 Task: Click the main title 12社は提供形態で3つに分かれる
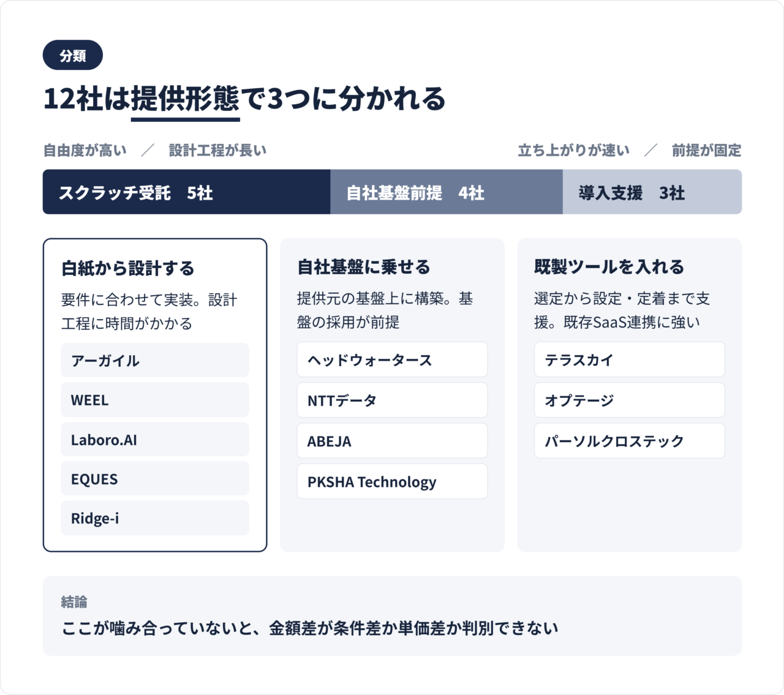(244, 99)
